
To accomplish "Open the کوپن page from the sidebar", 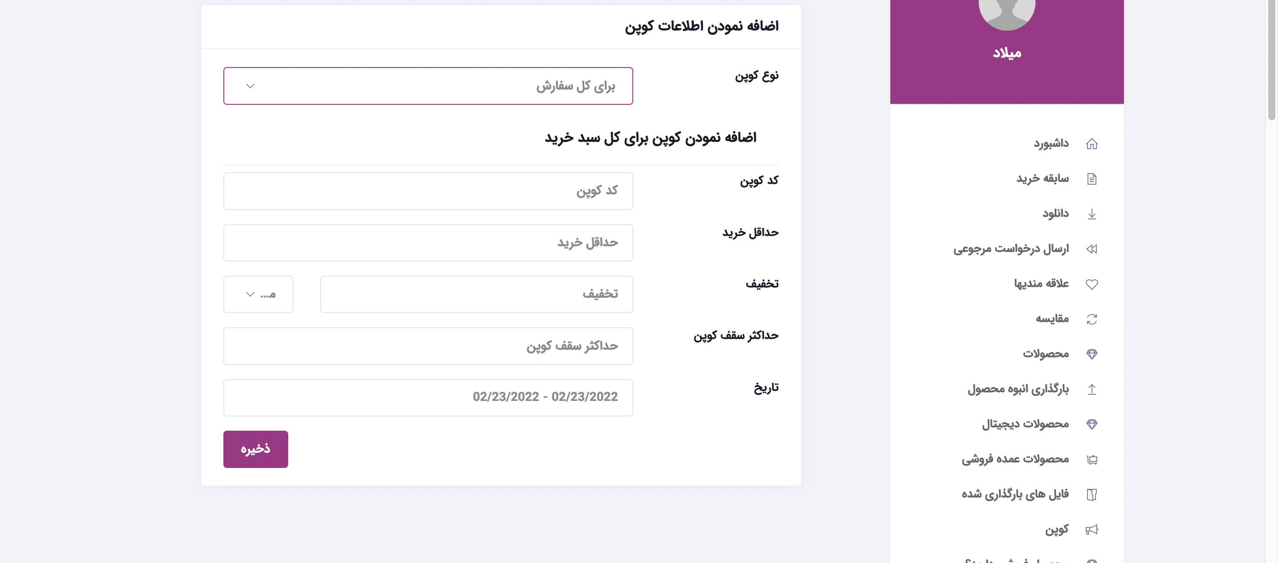I will pyautogui.click(x=1058, y=529).
